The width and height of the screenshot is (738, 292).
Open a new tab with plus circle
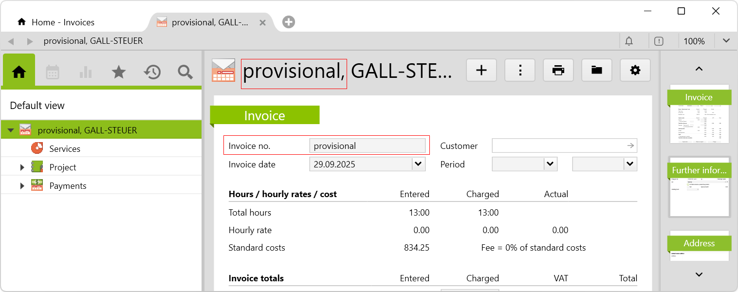click(289, 22)
